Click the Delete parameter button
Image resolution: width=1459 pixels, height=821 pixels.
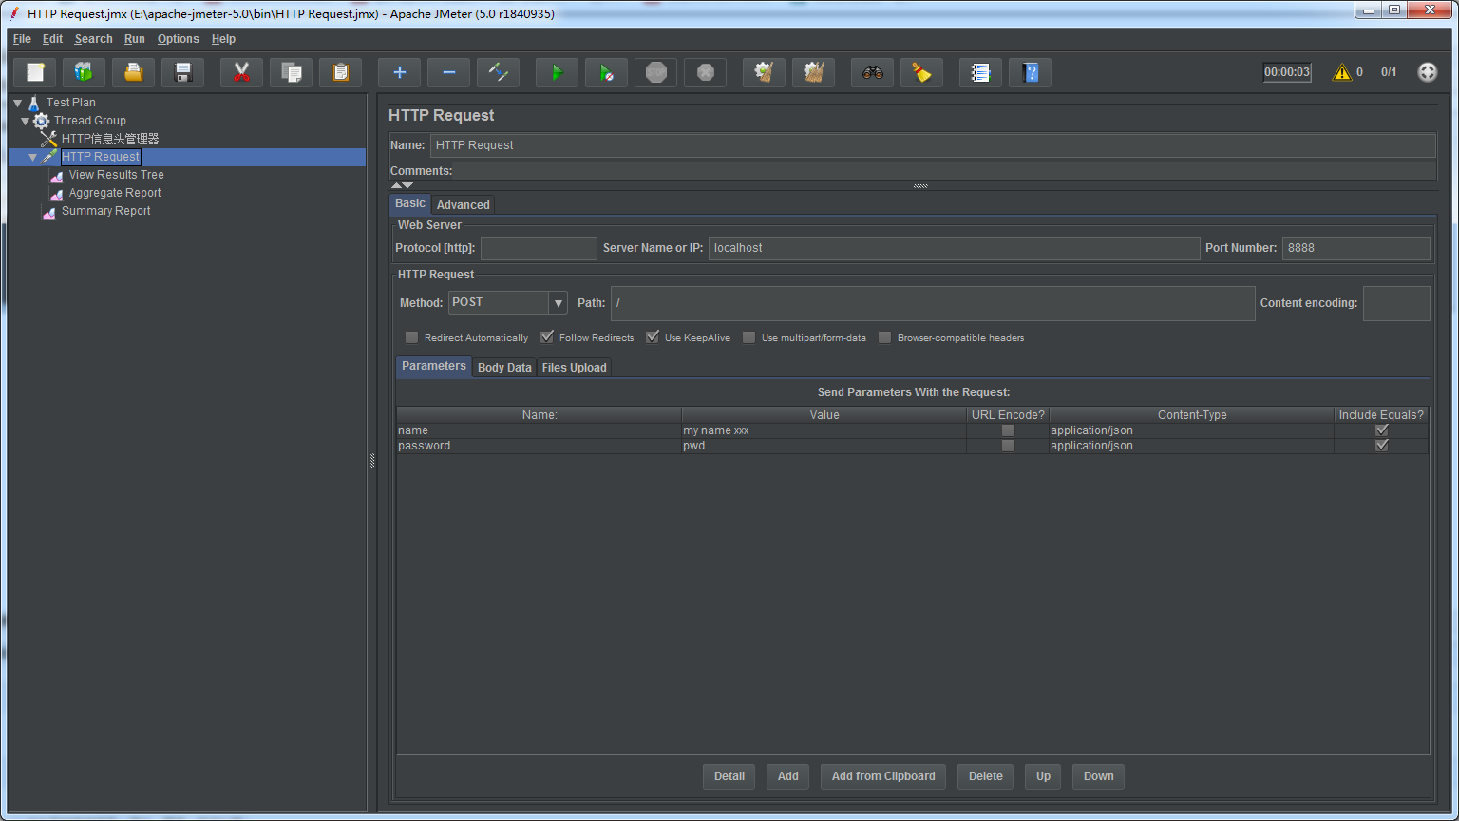point(986,776)
